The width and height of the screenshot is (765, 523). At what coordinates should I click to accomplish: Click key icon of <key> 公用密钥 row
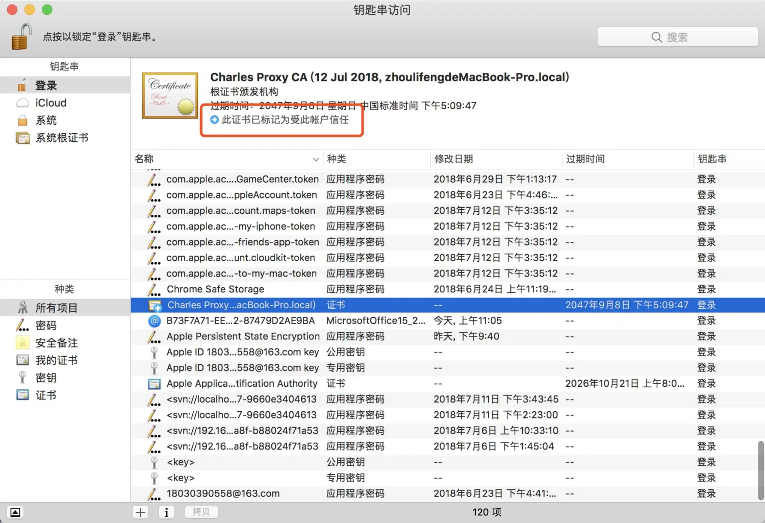pos(154,462)
